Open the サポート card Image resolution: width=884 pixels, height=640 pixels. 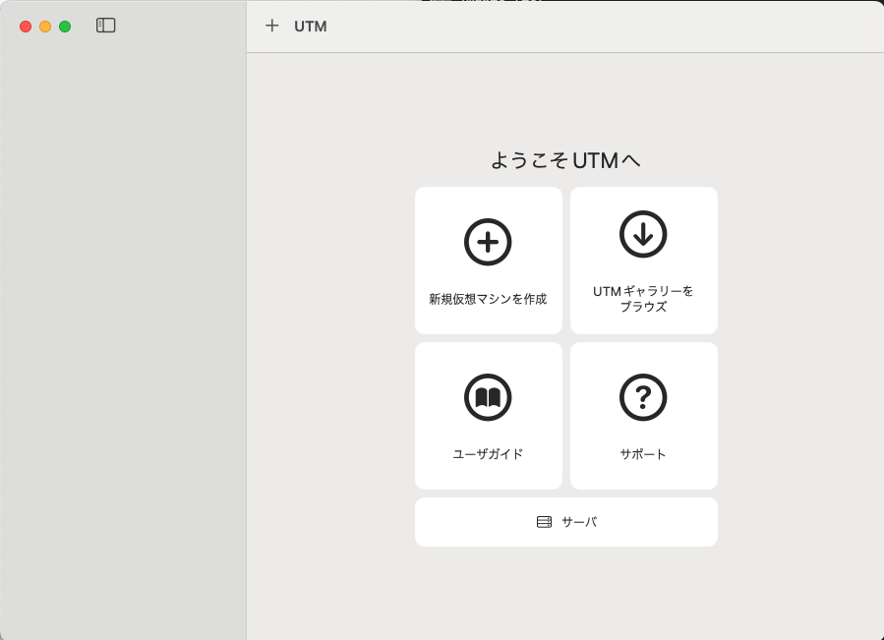[643, 415]
